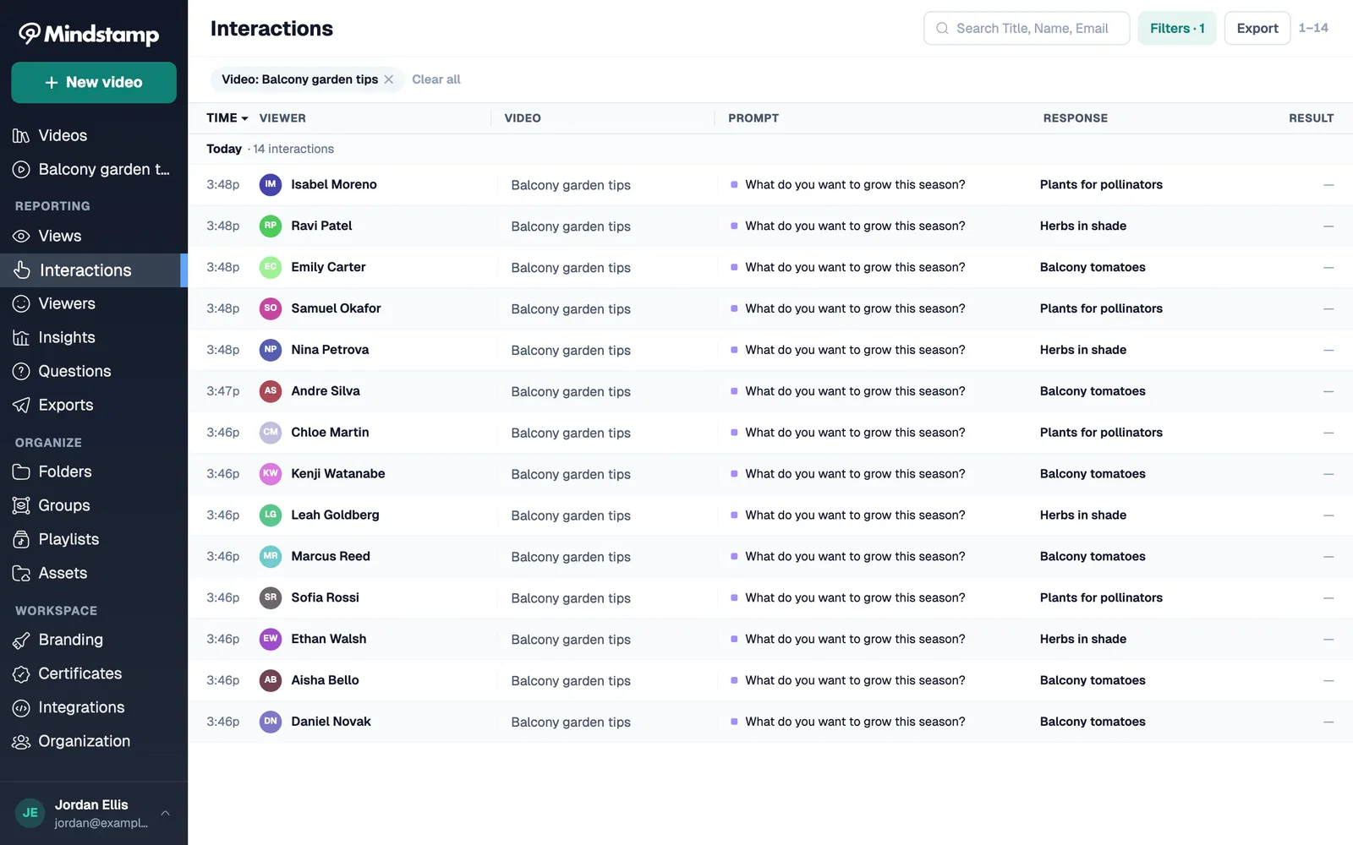Remove the Balcony garden tips filter chip
Screen dimensions: 1353x845
coord(389,79)
